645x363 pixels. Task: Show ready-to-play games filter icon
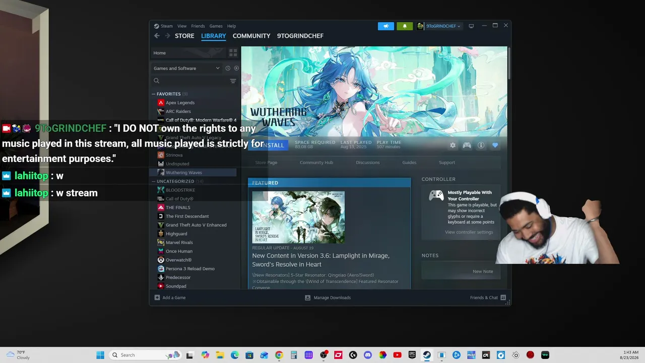click(236, 68)
